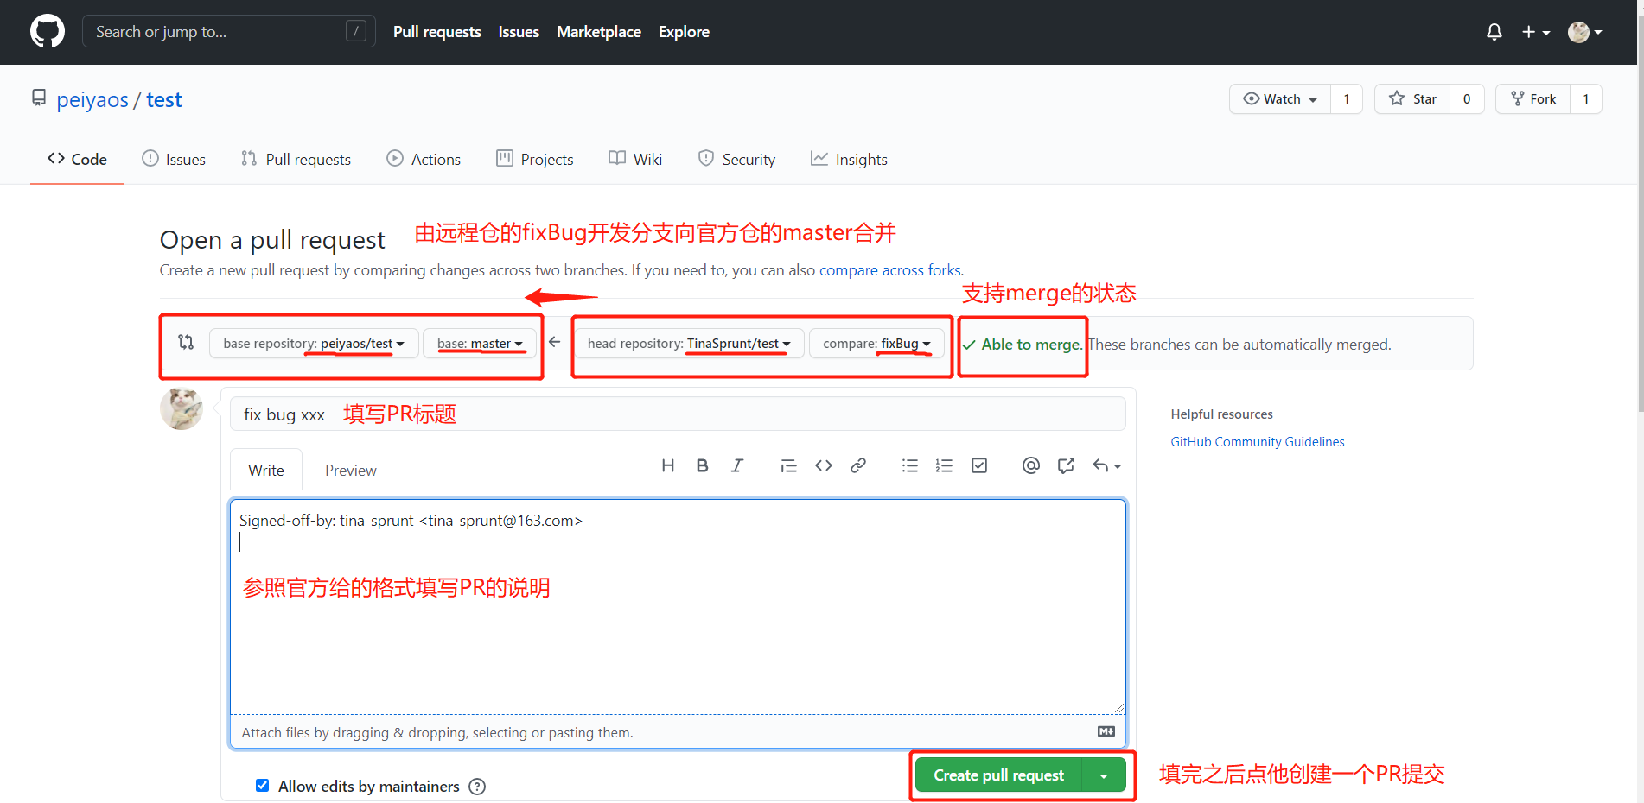Switch to the repository Pull requests tab
The image size is (1644, 803).
(296, 159)
